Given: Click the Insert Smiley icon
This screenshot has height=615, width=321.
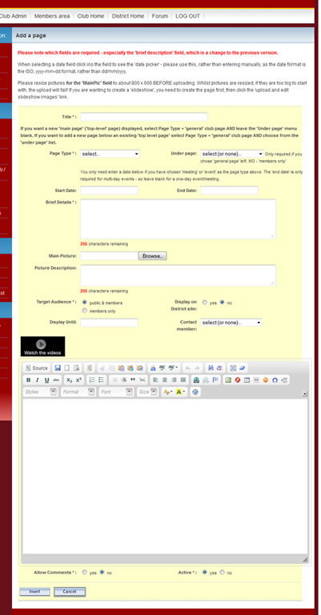Looking at the screenshot, I should [265, 380].
